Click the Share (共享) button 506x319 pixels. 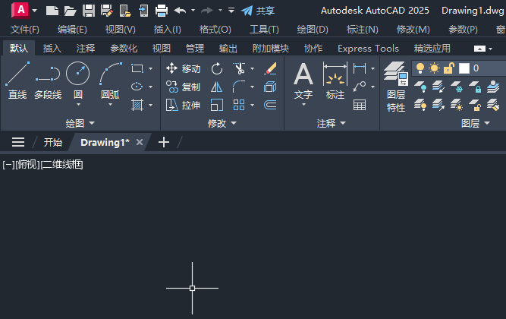pyautogui.click(x=258, y=11)
